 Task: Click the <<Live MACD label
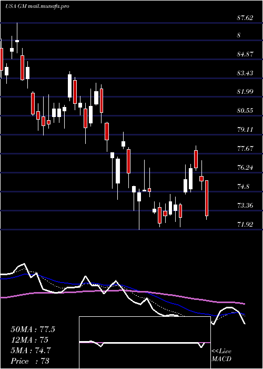tap(221, 355)
